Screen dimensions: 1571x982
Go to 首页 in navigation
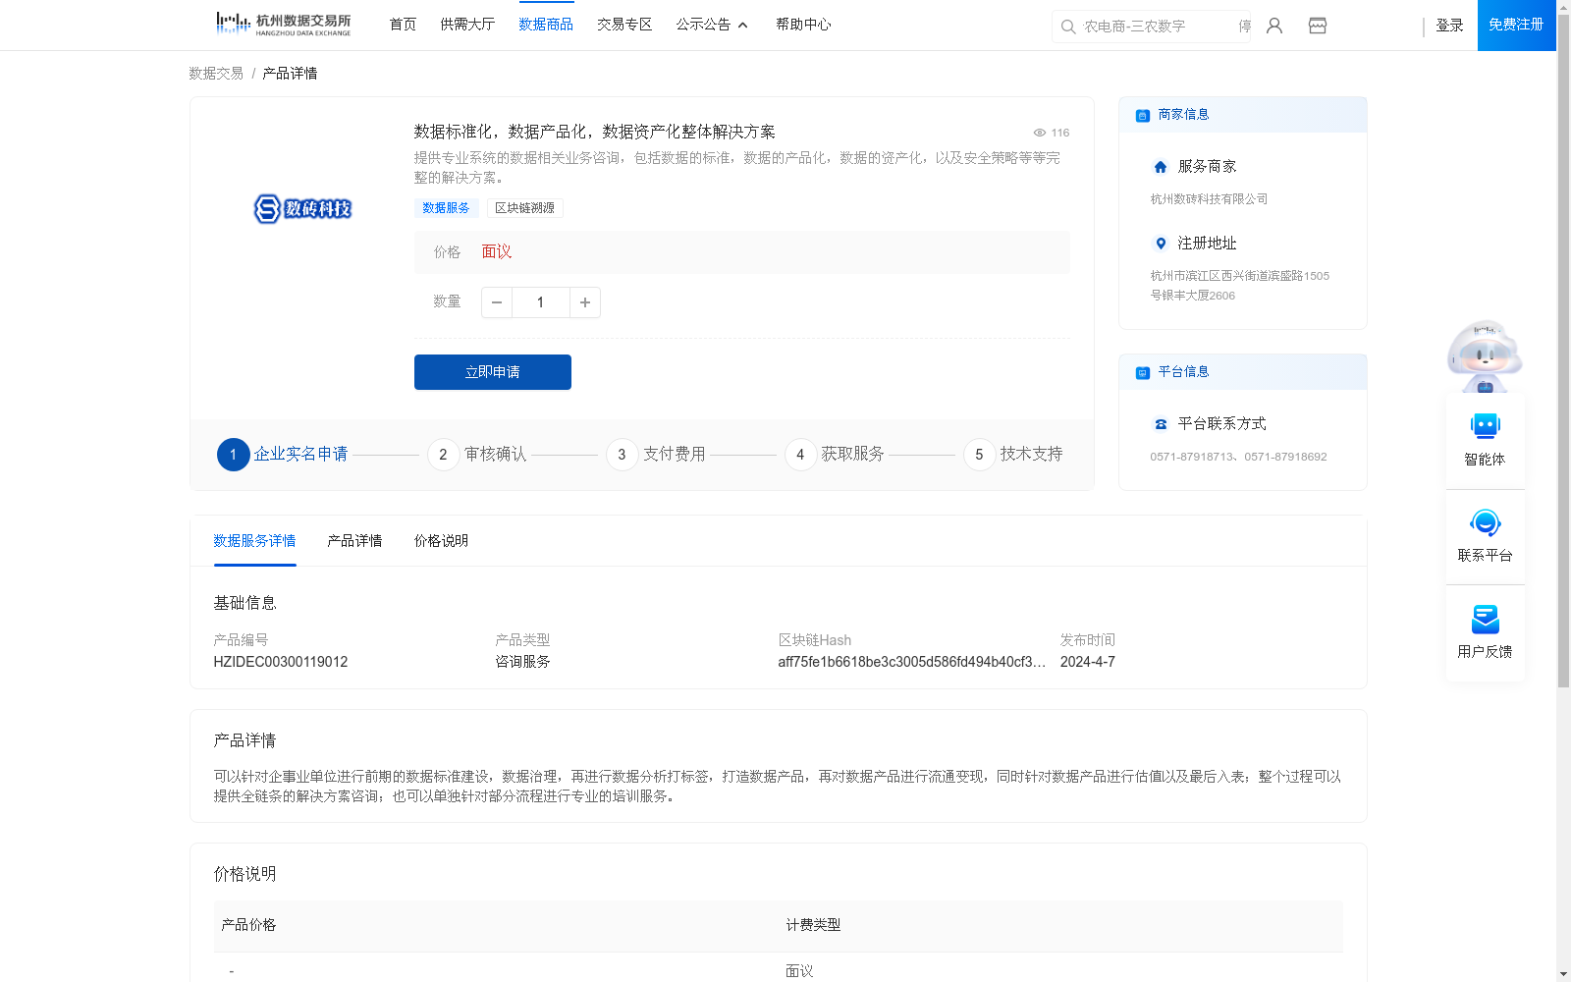[x=404, y=25]
